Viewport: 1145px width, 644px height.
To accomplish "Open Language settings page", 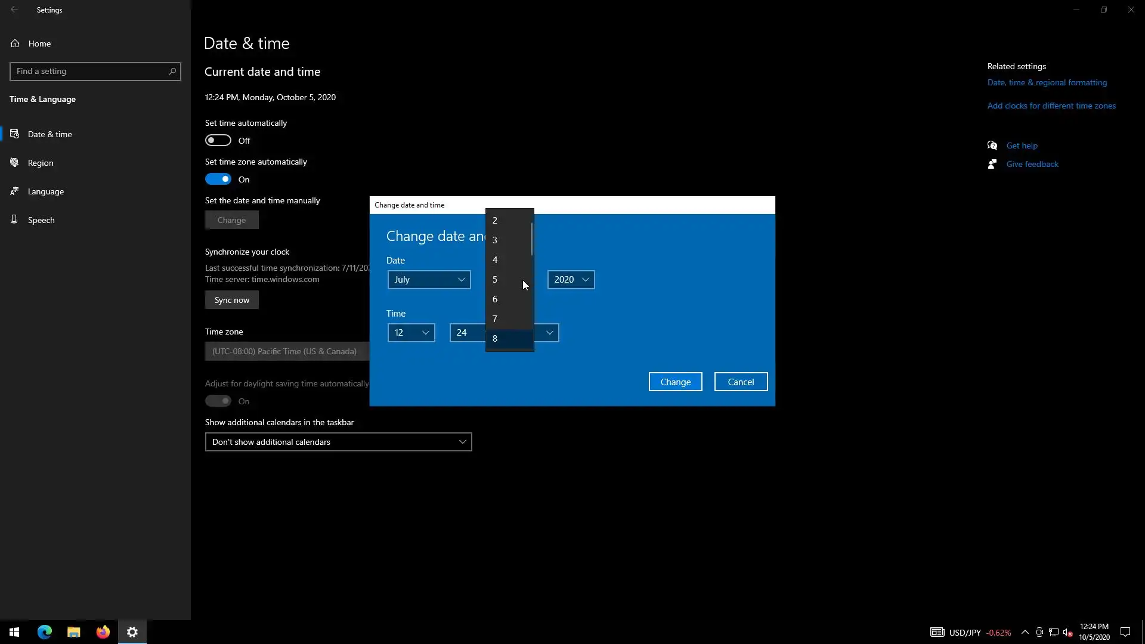I will point(45,191).
